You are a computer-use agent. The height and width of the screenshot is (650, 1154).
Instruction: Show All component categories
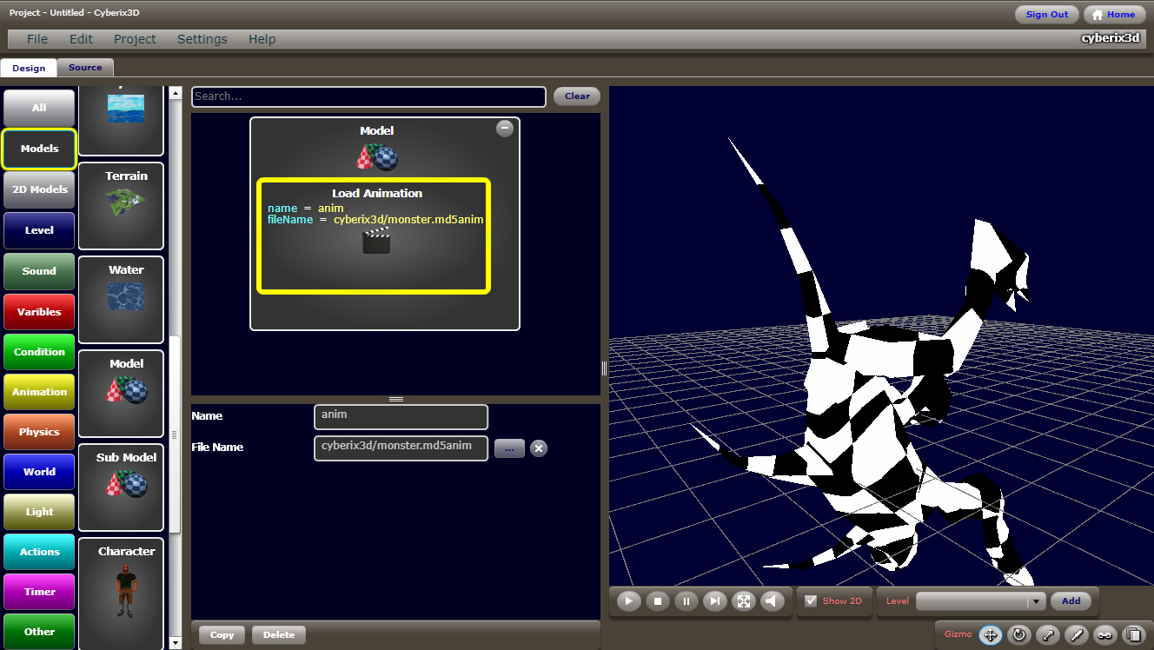tap(39, 108)
